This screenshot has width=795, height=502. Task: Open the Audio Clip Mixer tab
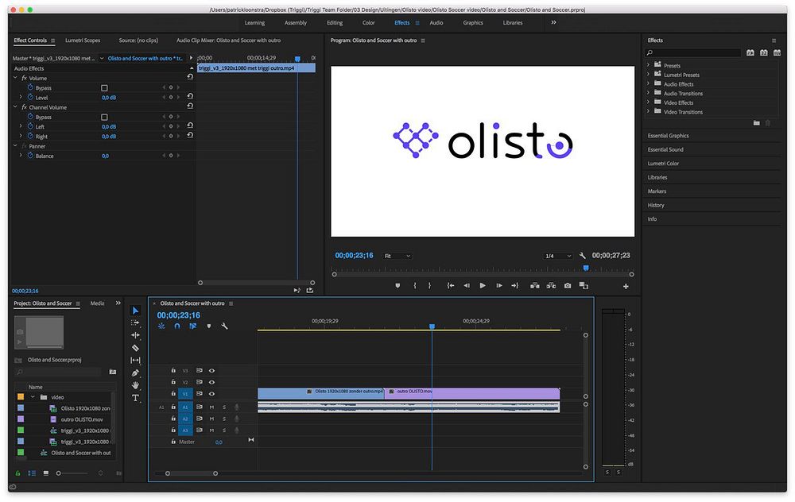pos(228,41)
